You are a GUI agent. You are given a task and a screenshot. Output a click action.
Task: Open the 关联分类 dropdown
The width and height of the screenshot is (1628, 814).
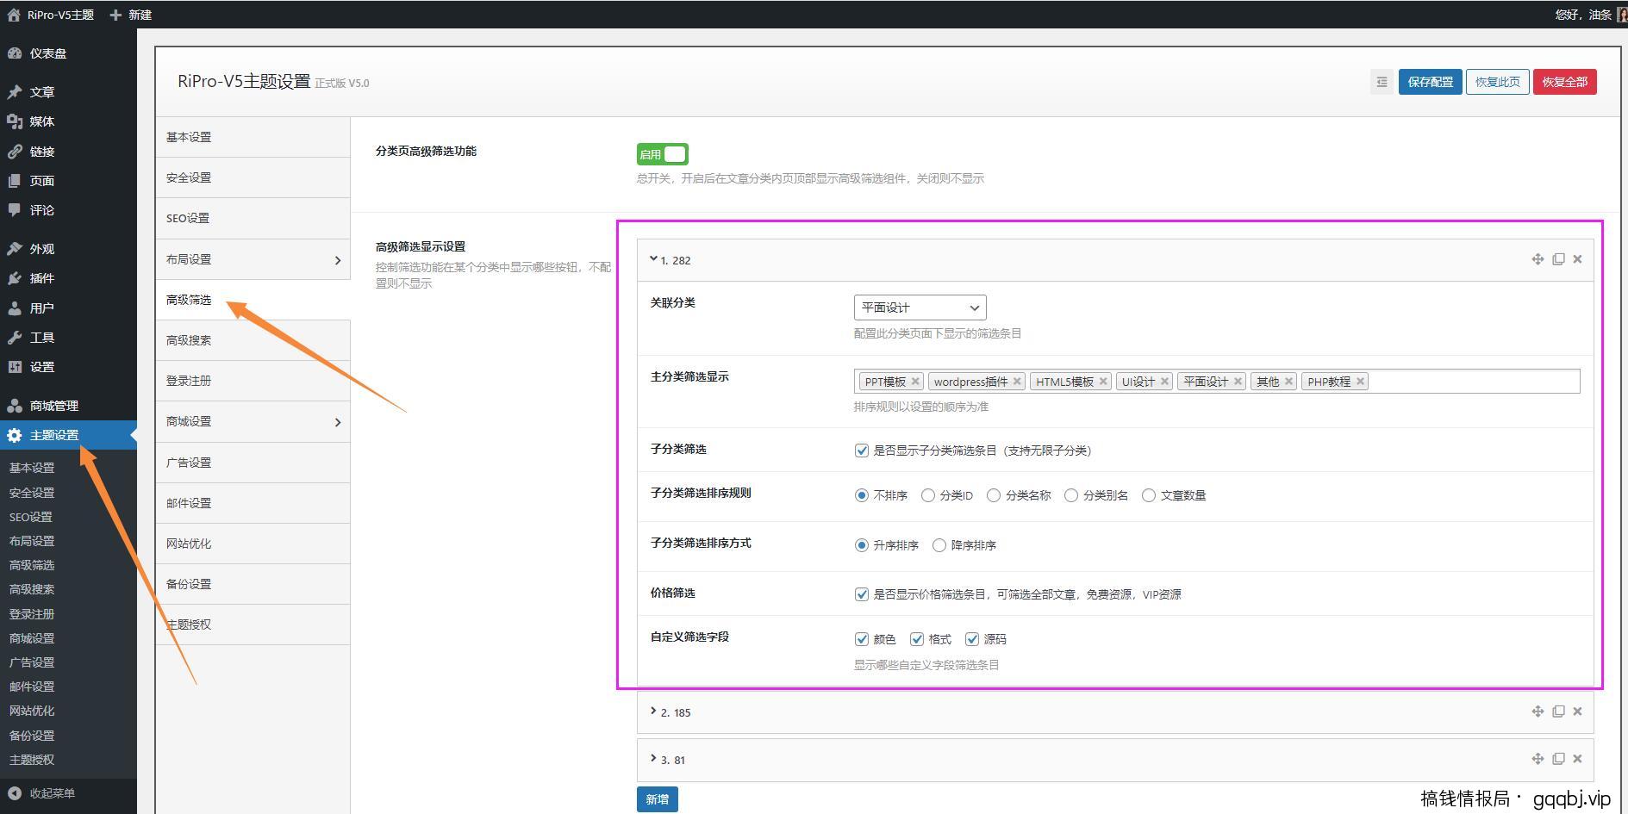[x=919, y=307]
